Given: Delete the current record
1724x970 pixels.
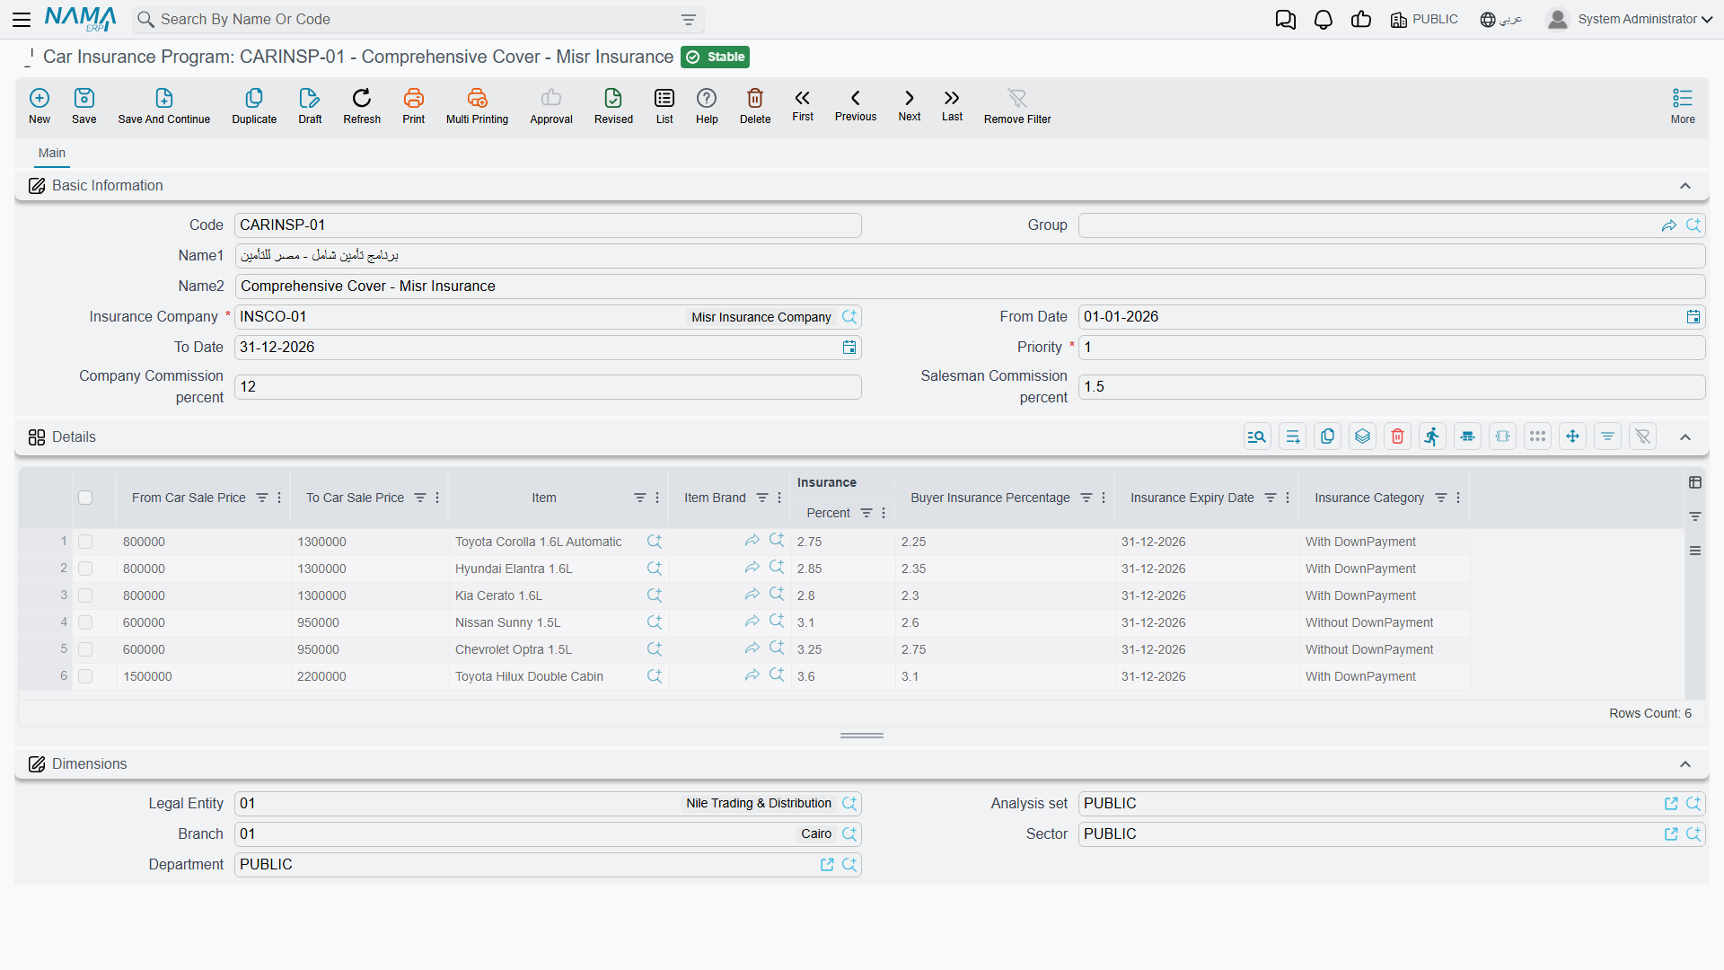Looking at the screenshot, I should (x=755, y=106).
